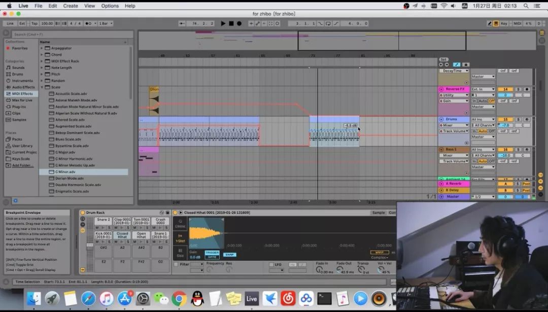Toggle the Filter checkbox in Simpler

[176, 264]
